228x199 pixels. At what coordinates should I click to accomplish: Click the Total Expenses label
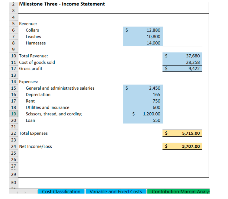(34, 133)
